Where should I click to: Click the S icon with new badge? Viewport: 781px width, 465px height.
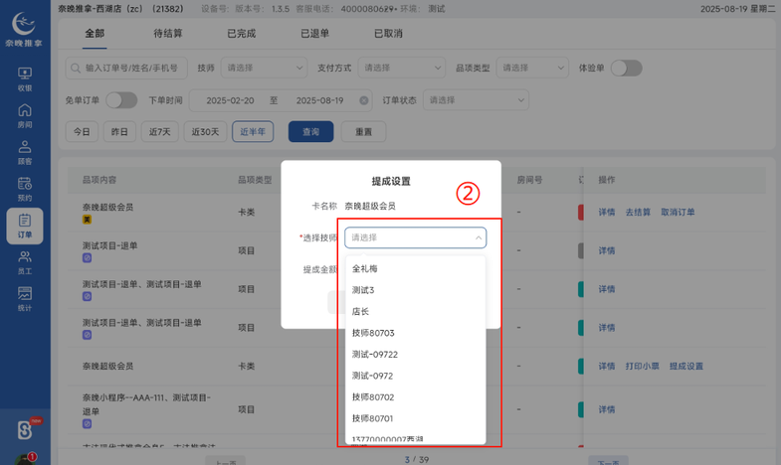(x=25, y=430)
